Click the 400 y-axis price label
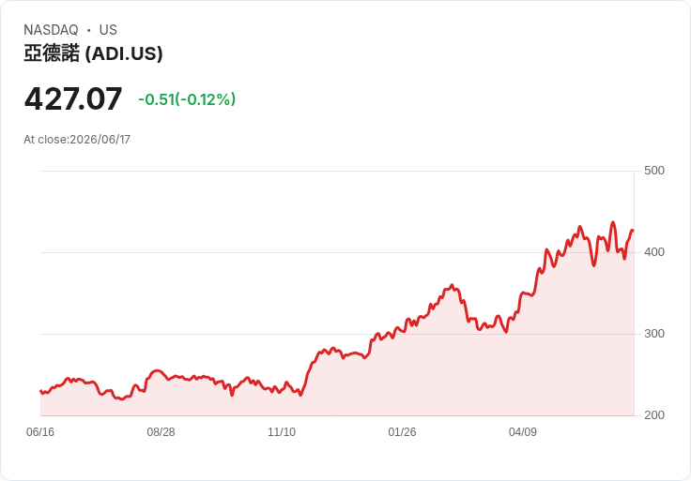This screenshot has width=691, height=481. (654, 252)
